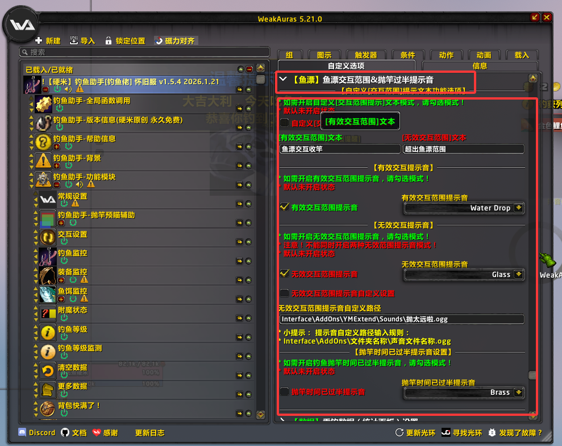Image resolution: width=562 pixels, height=446 pixels.
Task: Uncheck 有效交互范围提示音 checkbox
Action: click(285, 207)
